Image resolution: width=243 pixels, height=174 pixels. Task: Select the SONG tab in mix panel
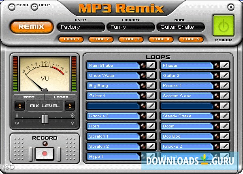coord(29,97)
